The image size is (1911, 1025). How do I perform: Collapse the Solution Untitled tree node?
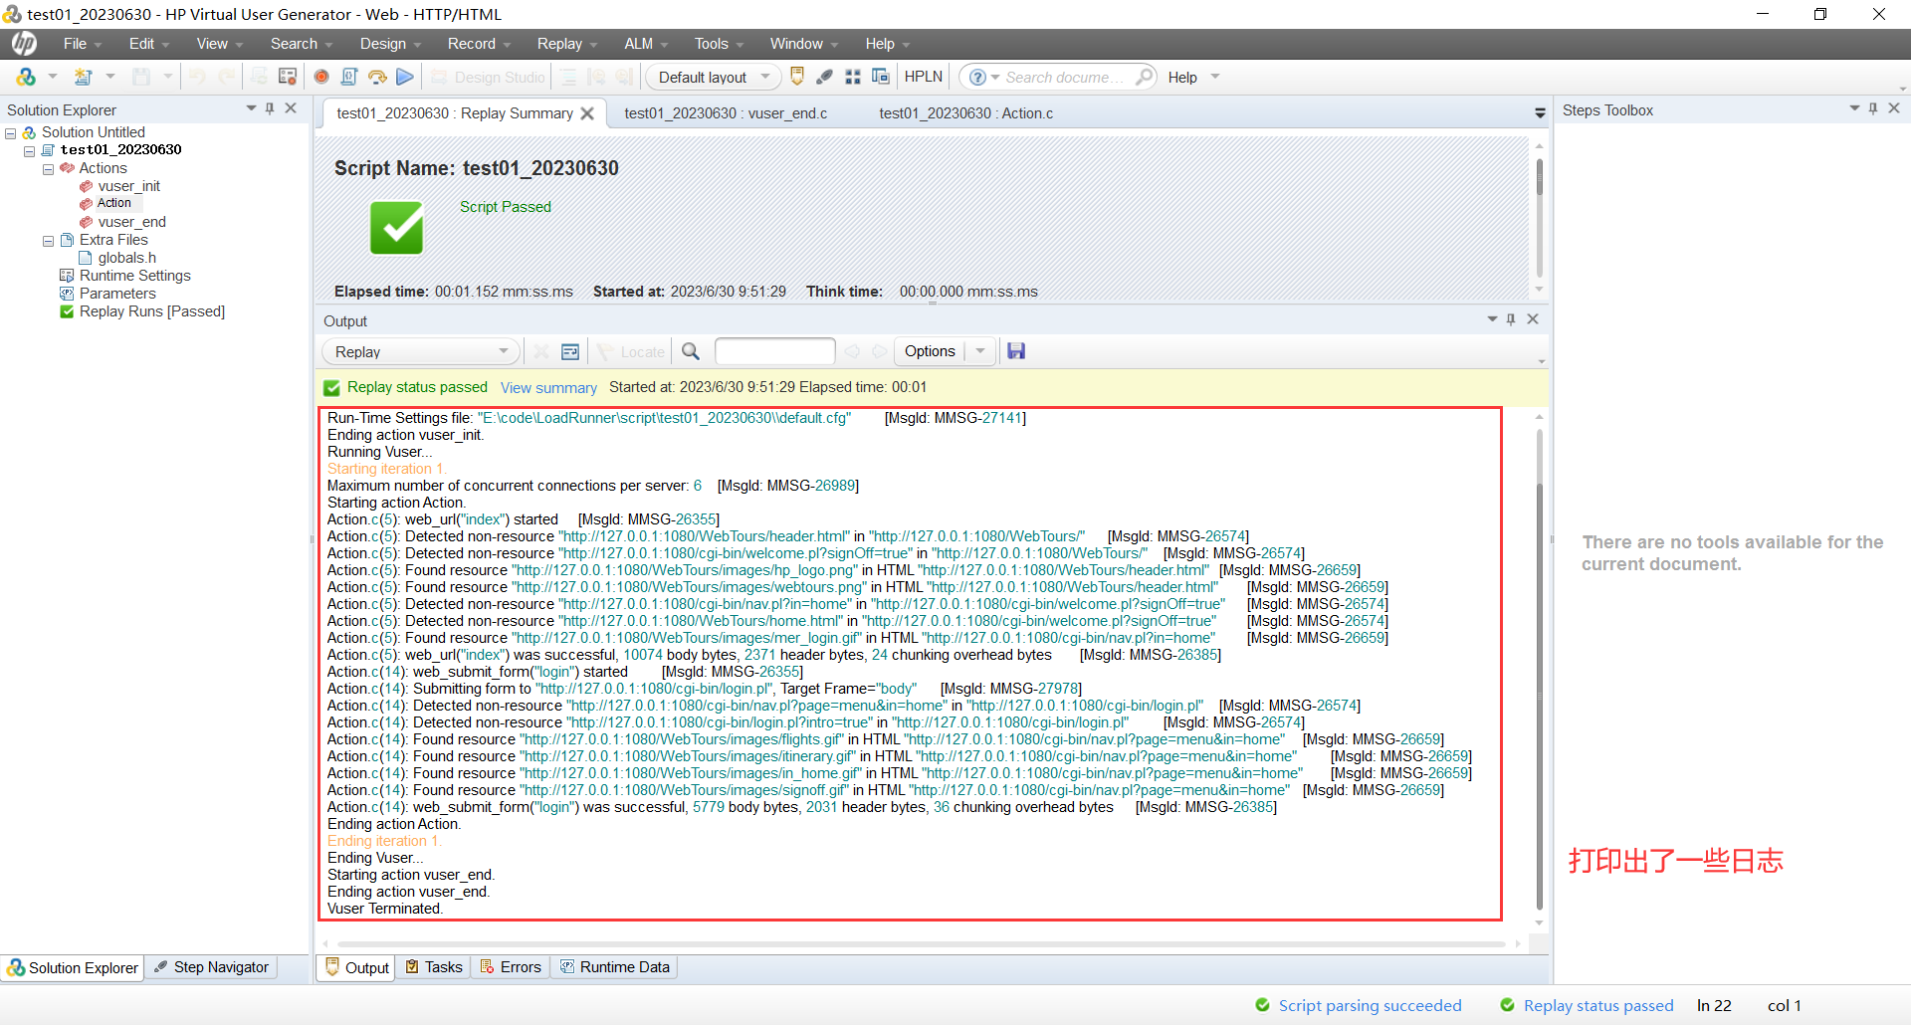(x=11, y=133)
